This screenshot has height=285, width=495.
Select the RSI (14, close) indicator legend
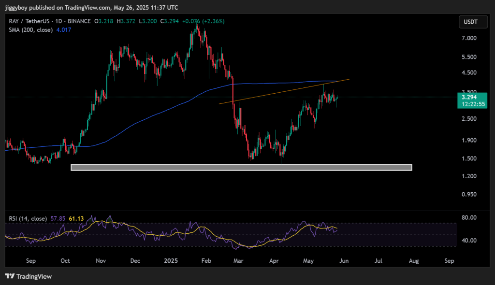coord(28,218)
